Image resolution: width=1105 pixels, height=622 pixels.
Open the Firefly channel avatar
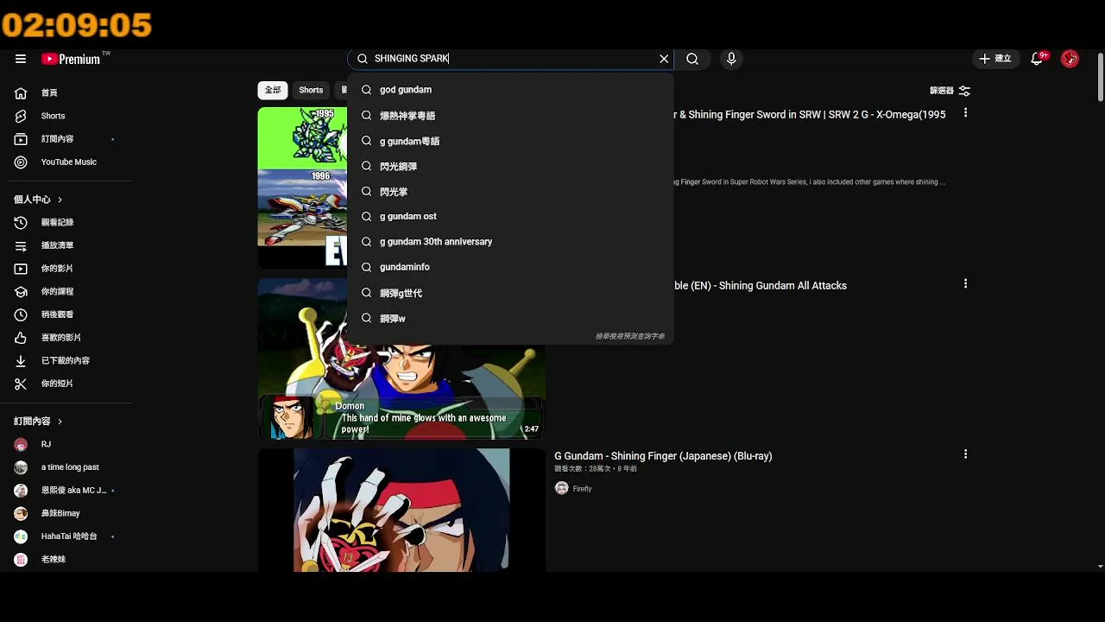click(561, 488)
